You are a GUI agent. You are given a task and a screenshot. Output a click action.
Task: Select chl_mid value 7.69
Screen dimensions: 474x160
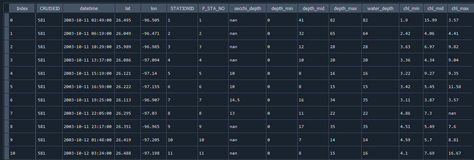point(435,153)
